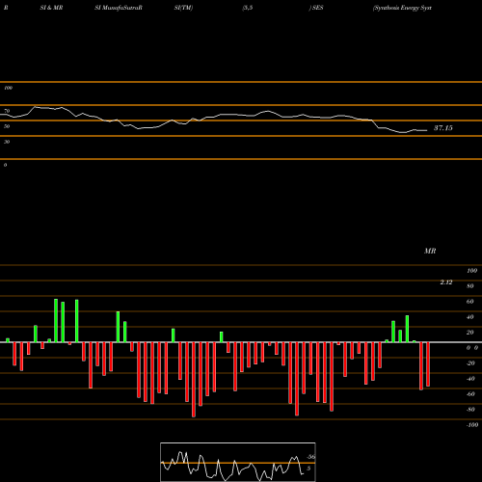The image size is (482, 482).
Task: Click the RSI panel axis label 0
Action: pyautogui.click(x=5, y=165)
